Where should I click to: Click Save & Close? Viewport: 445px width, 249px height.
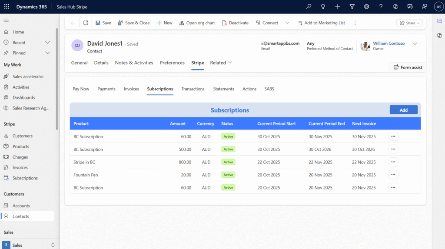[x=134, y=23]
